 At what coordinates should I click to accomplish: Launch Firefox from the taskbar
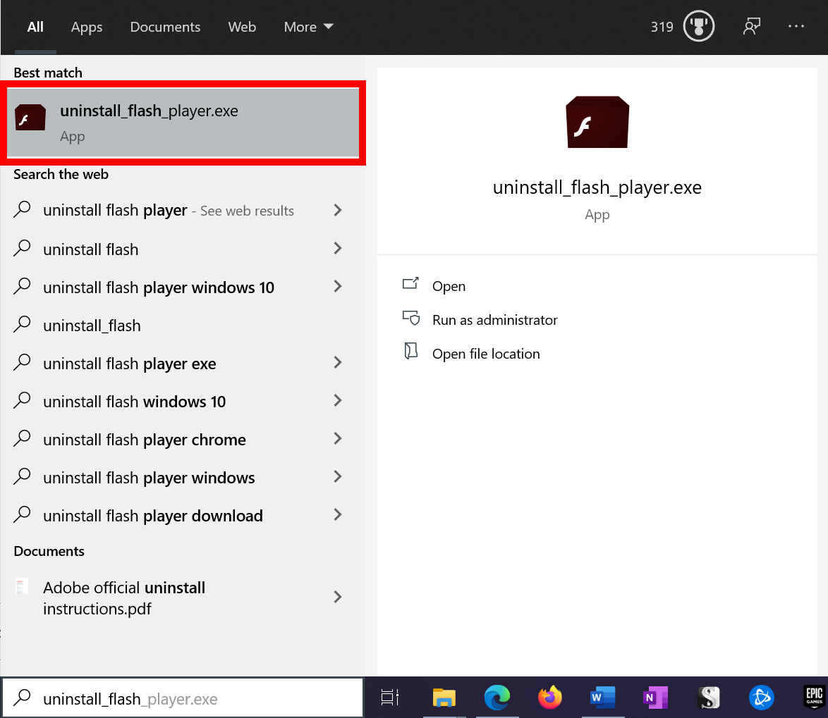pyautogui.click(x=549, y=698)
